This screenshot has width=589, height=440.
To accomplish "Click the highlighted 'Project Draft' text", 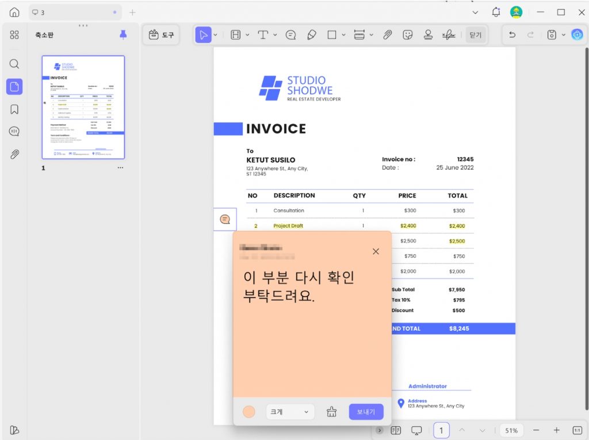I will coord(288,226).
